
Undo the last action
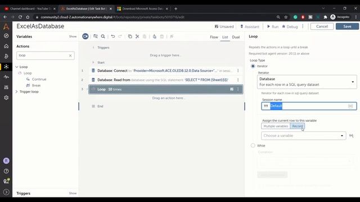point(112,36)
